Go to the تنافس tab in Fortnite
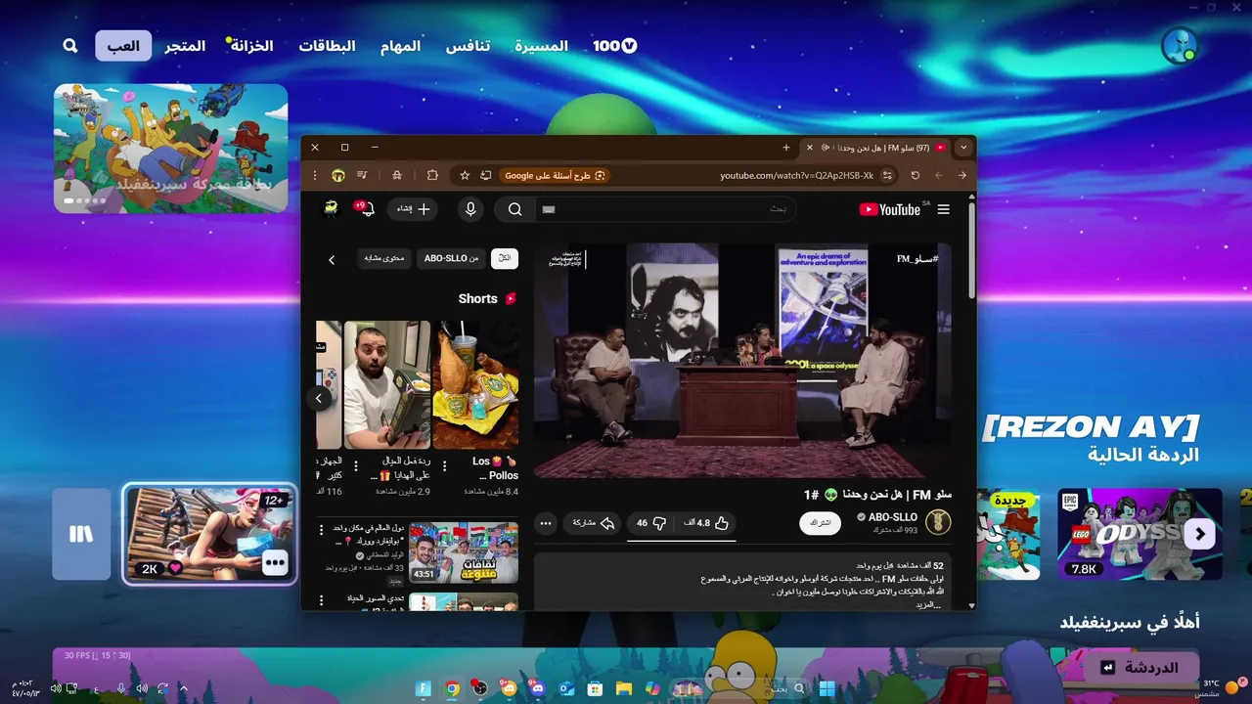This screenshot has height=704, width=1252. 468,46
